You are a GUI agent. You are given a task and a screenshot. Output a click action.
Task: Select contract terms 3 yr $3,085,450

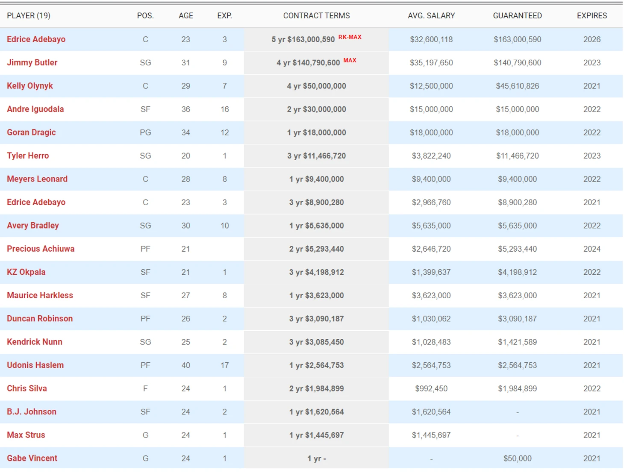(316, 342)
